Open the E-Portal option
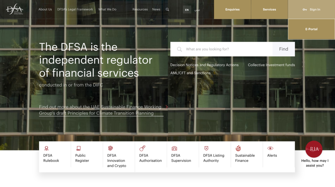Image resolution: width=335 pixels, height=187 pixels. coord(311,29)
